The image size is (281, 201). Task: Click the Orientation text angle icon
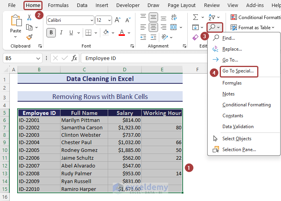(165, 37)
